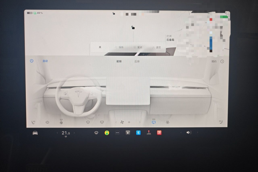Open the 预约 scheduled climate option
258x172 pixels.
click(214, 61)
